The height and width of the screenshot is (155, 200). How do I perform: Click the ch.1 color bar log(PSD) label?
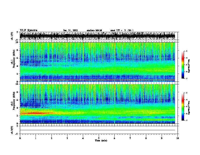[189, 66]
